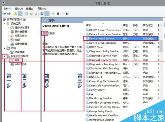Click the Forward arrow toolbar icon
This screenshot has height=122, width=165.
(x=9, y=14)
